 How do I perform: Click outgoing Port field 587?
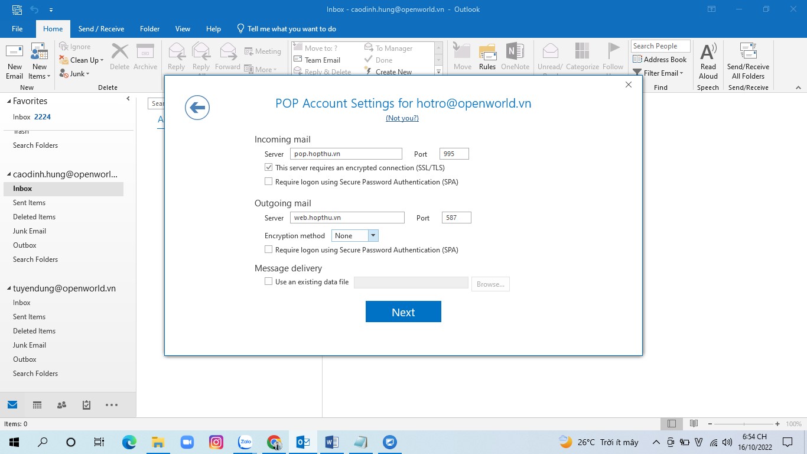click(x=457, y=218)
